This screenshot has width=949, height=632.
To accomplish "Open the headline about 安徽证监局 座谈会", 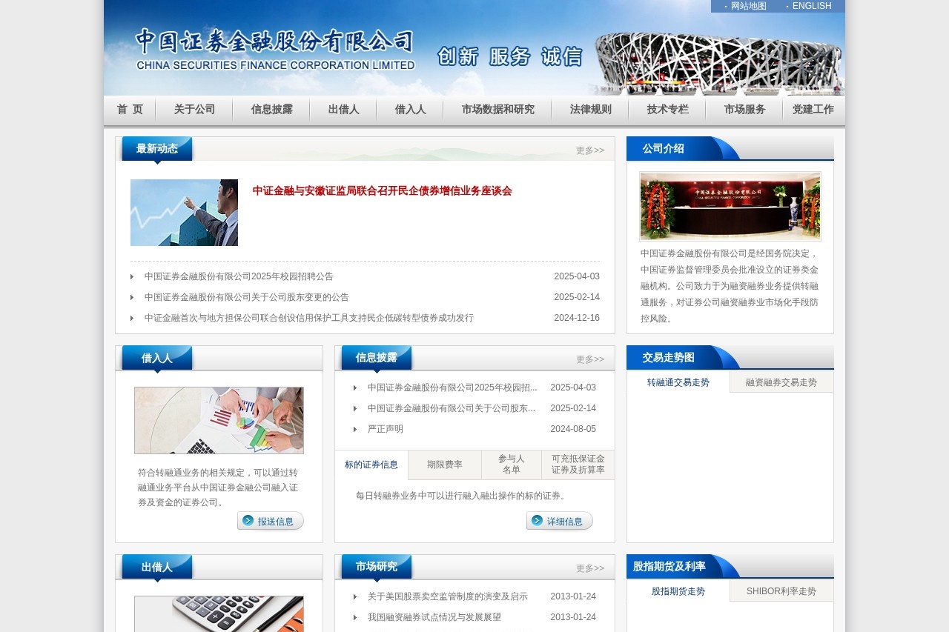I will 382,191.
